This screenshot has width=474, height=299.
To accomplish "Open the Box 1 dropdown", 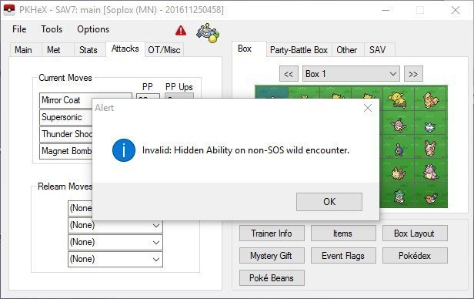I will click(x=351, y=74).
